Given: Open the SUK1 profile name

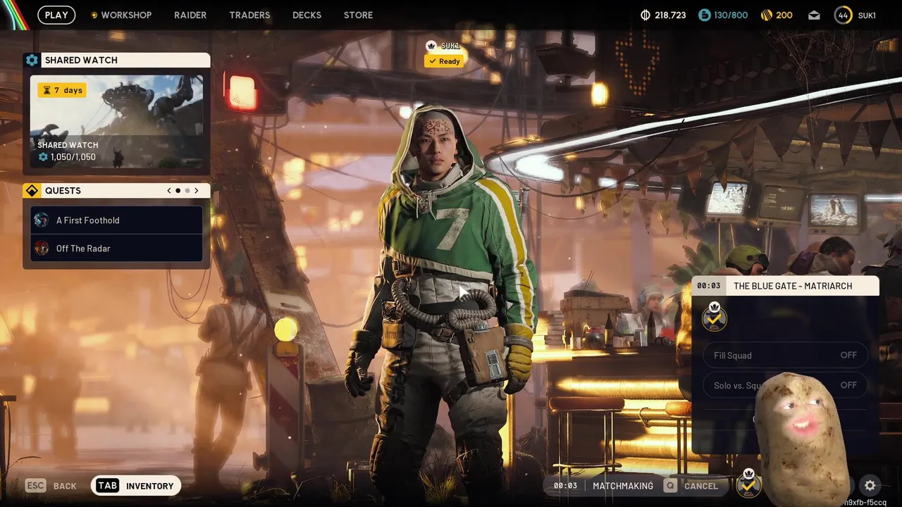Looking at the screenshot, I should pos(867,15).
